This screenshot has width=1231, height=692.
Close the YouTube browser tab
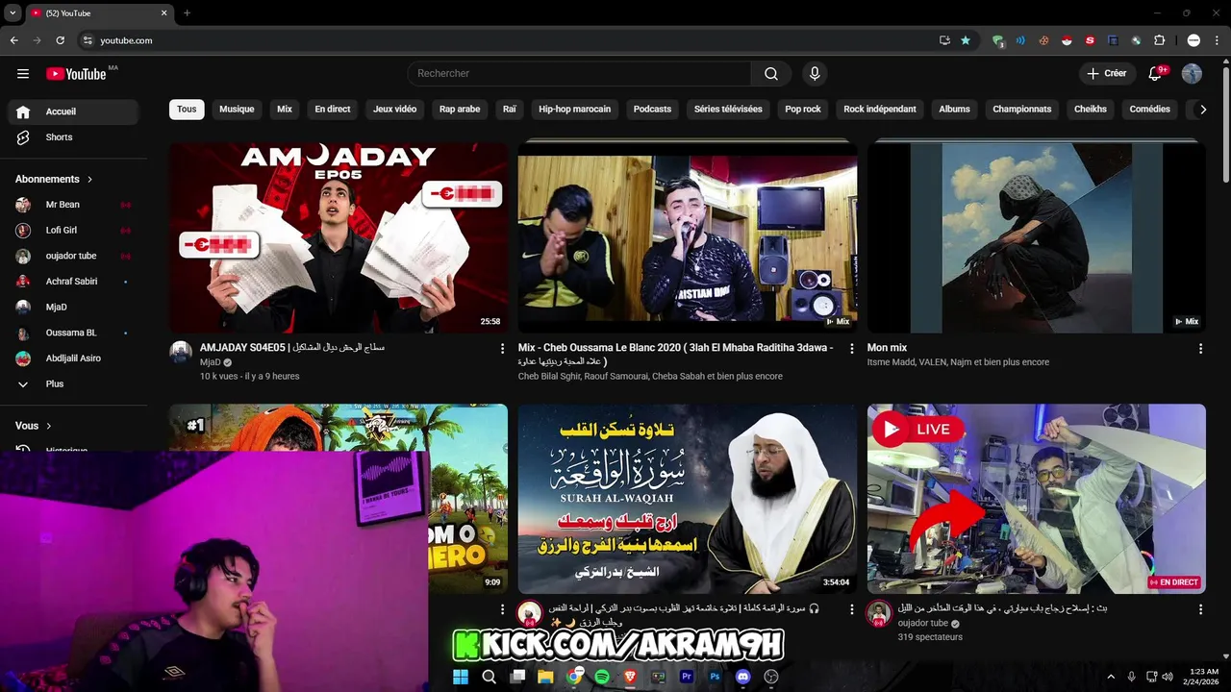[163, 13]
